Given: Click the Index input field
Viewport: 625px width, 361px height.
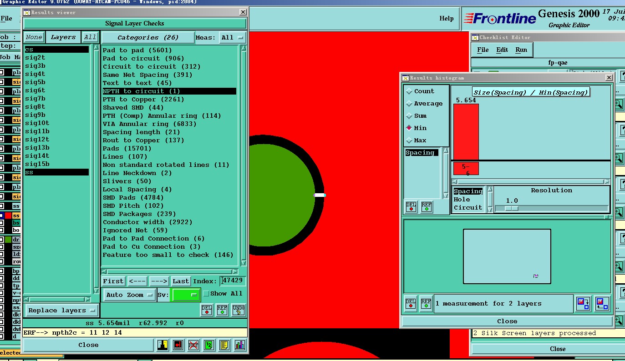Looking at the screenshot, I should pyautogui.click(x=233, y=281).
